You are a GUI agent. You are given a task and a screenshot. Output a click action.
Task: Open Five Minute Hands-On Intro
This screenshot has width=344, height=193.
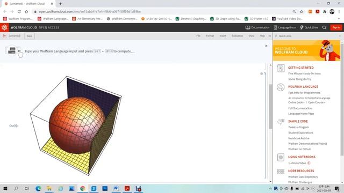(x=304, y=74)
